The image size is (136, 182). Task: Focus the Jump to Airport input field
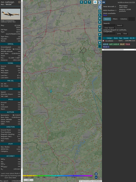click(110, 34)
